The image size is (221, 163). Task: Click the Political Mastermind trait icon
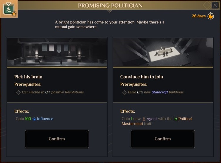[x=176, y=119]
